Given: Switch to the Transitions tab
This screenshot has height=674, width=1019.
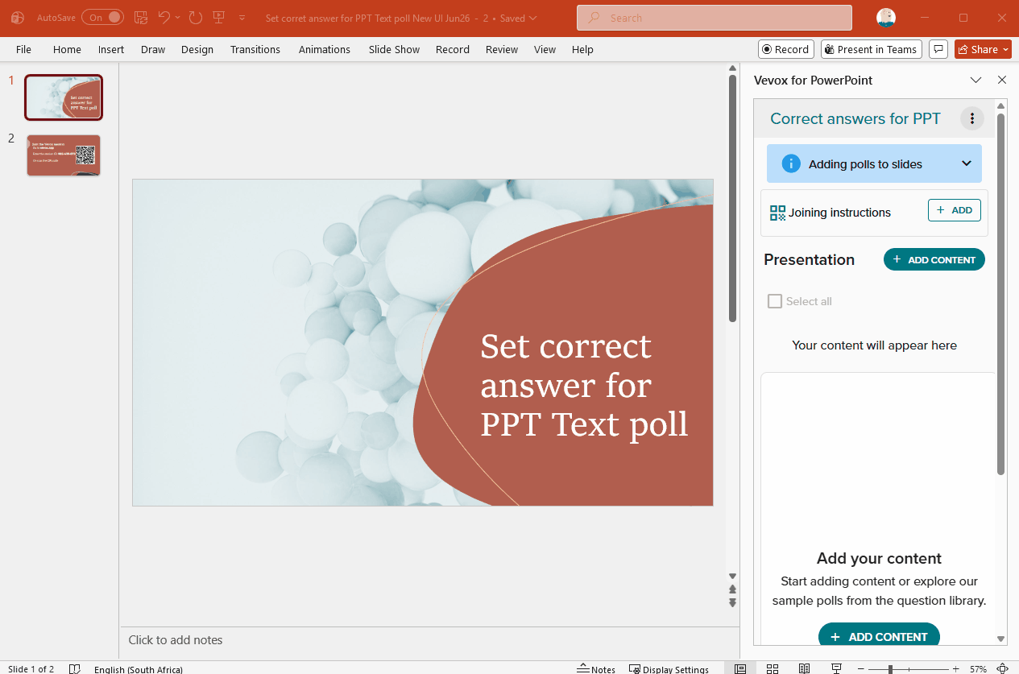Looking at the screenshot, I should click(x=255, y=49).
